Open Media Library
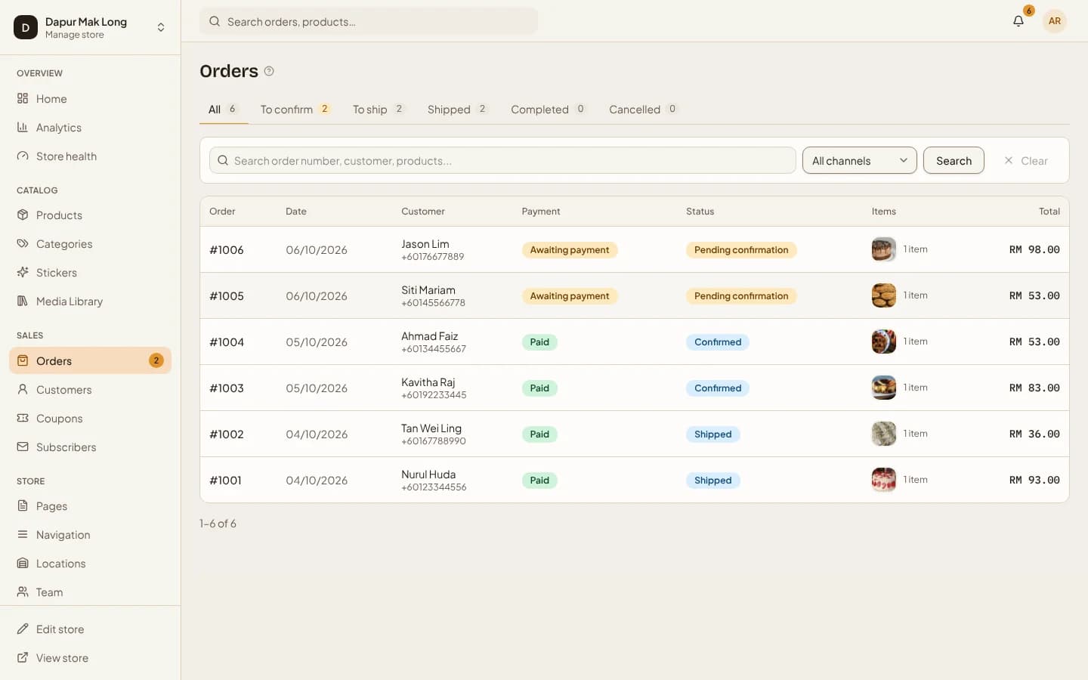This screenshot has width=1088, height=680. click(91, 301)
